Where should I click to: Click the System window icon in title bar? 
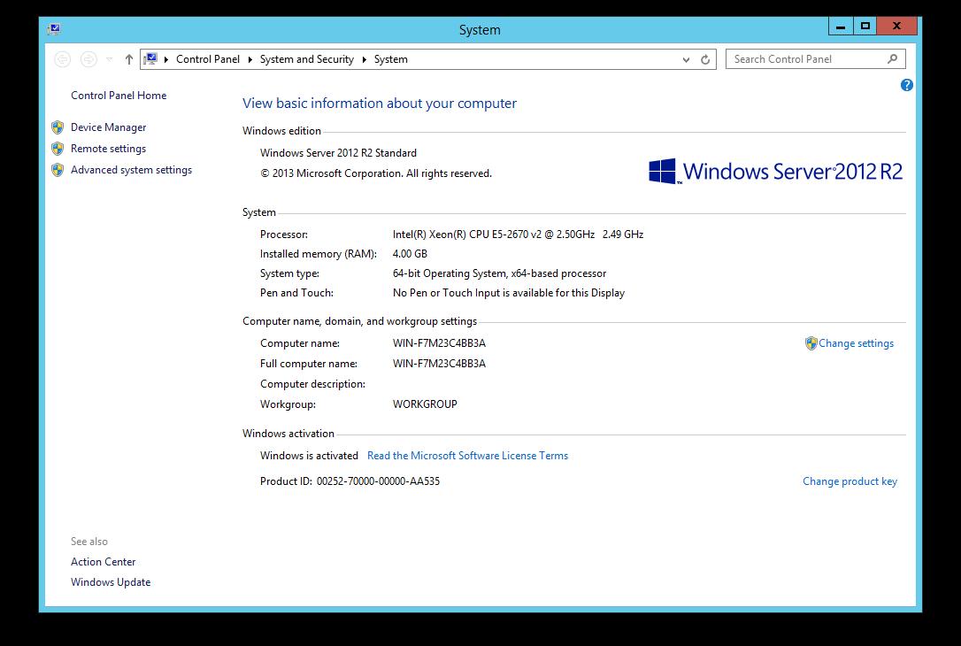pos(54,29)
